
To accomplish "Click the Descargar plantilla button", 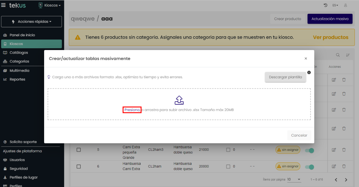I will coord(285,77).
